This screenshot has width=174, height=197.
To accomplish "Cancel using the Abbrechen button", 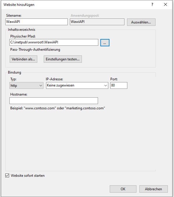I will [x=153, y=189].
